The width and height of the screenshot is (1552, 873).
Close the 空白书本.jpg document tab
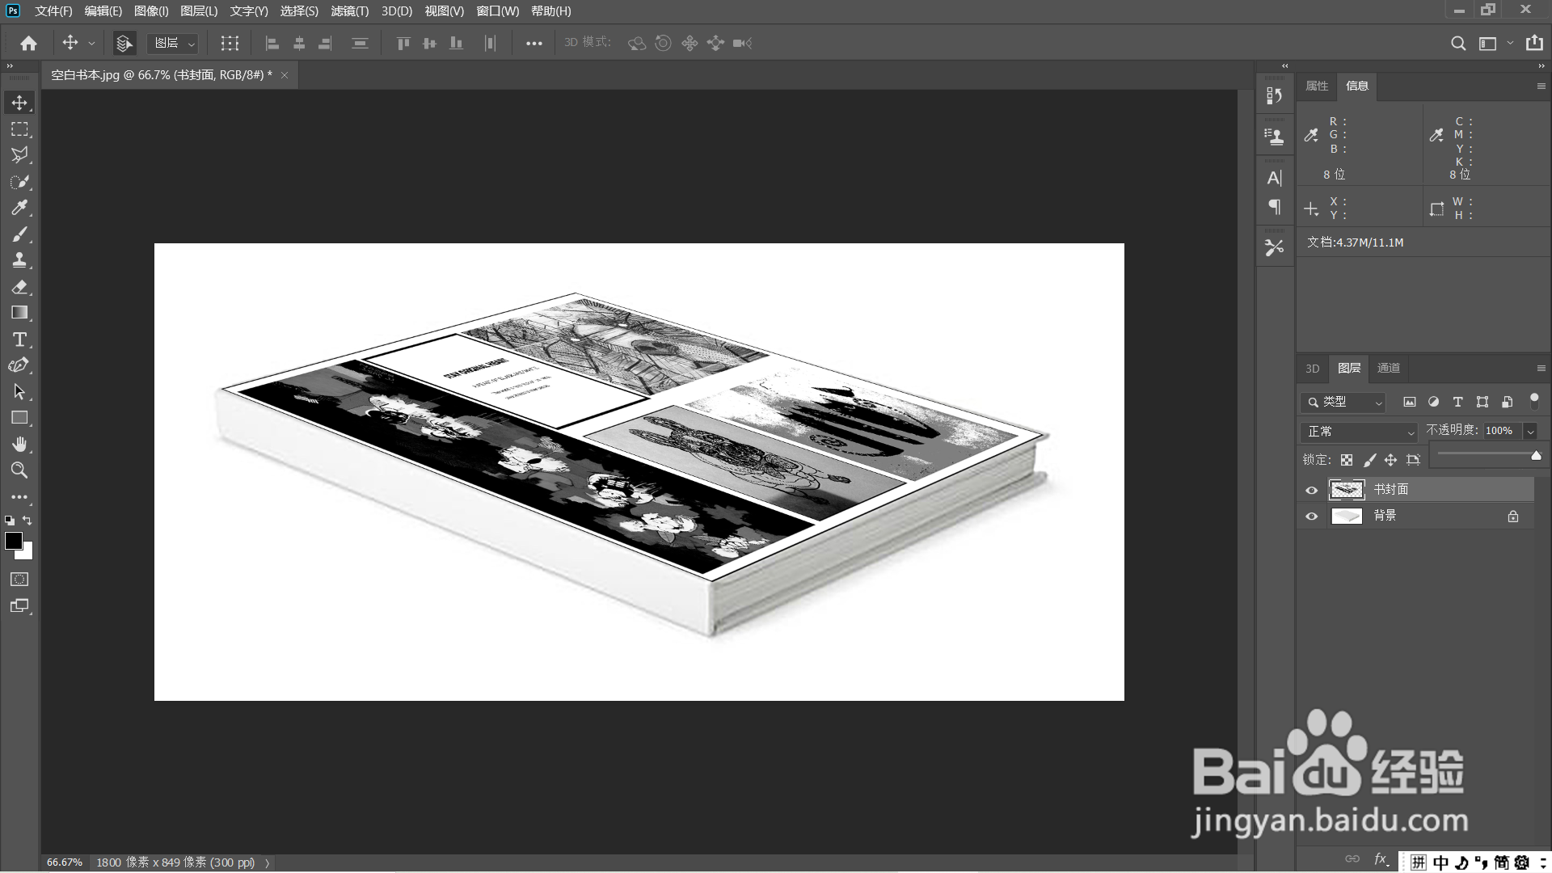pos(285,75)
